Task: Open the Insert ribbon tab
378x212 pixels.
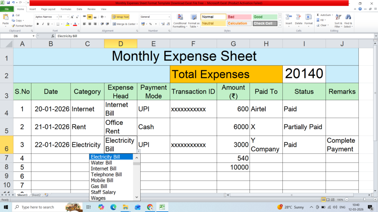Action: [x=32, y=9]
